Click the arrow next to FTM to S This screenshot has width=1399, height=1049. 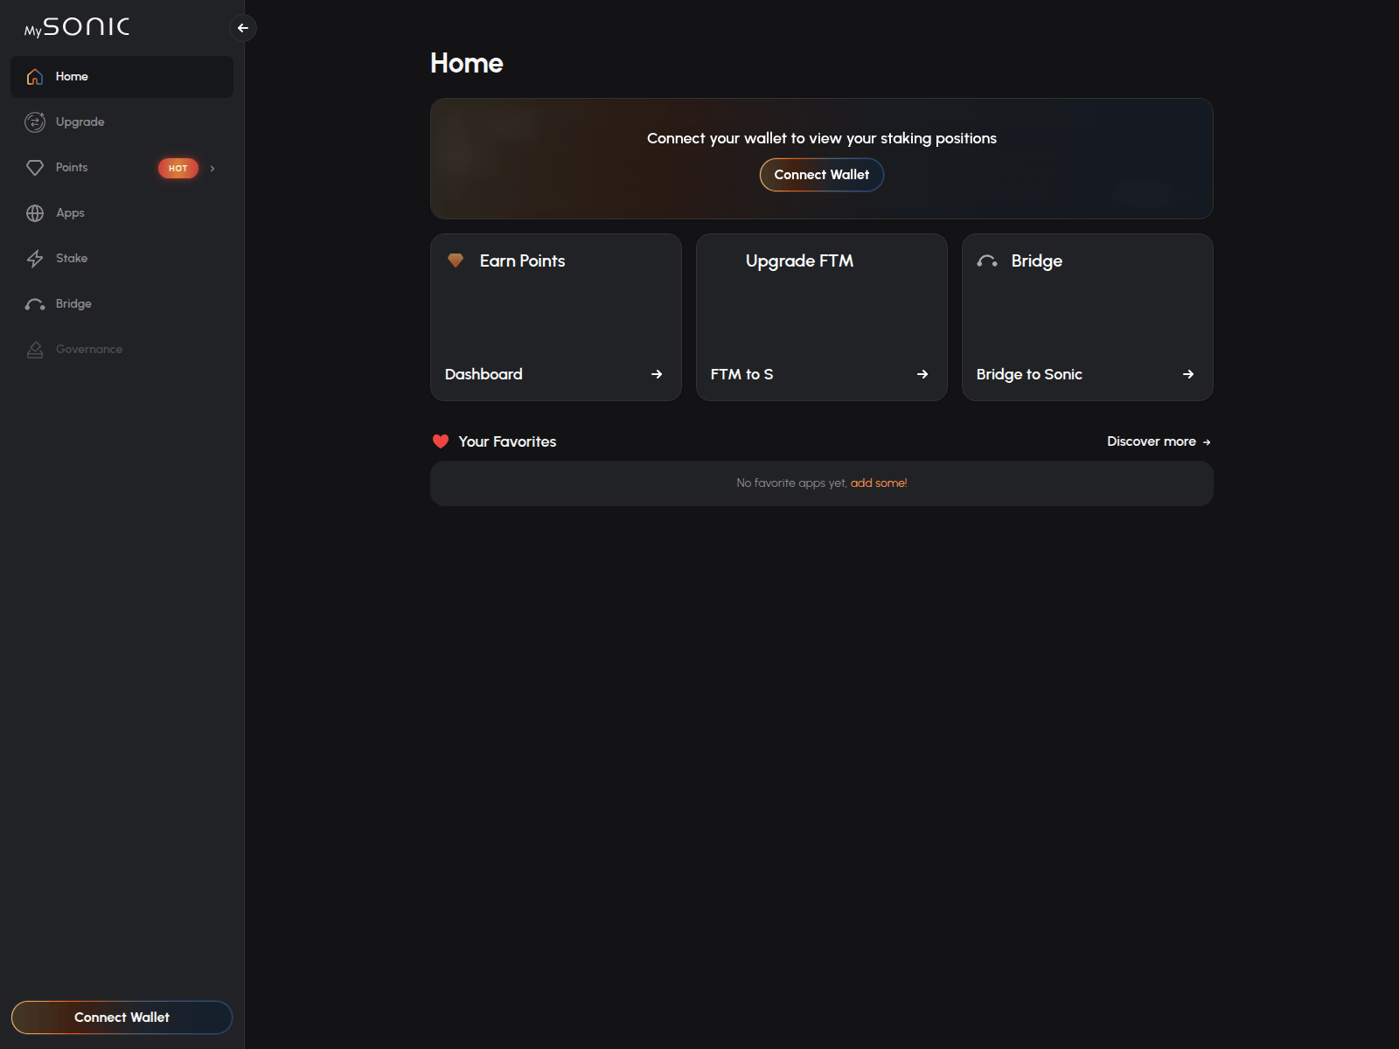coord(922,374)
